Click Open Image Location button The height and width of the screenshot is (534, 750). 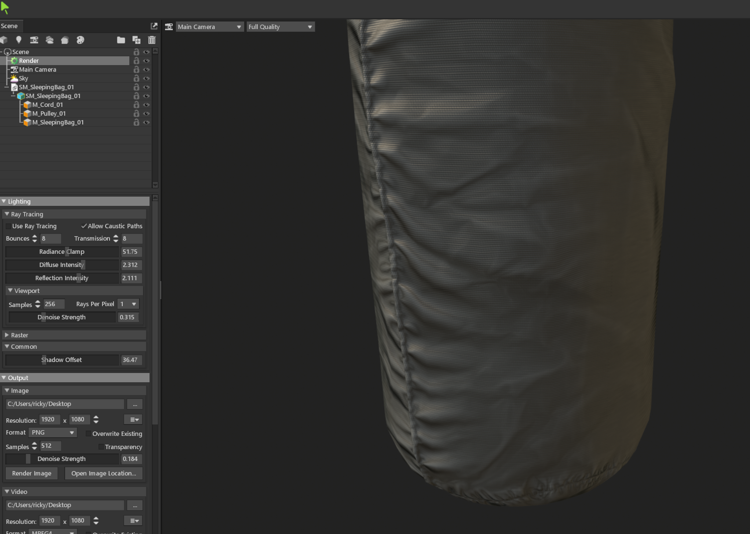pos(104,473)
